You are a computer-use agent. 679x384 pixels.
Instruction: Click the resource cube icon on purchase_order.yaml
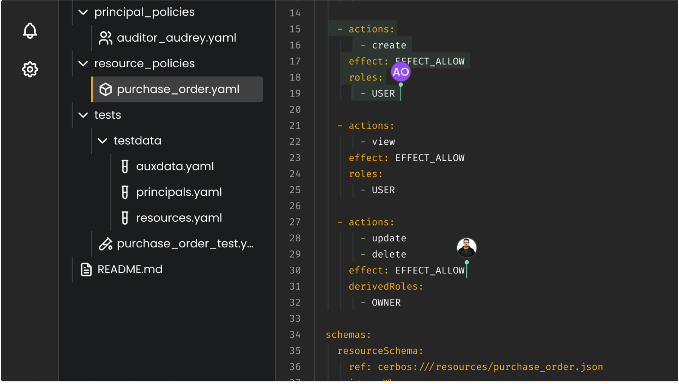[x=105, y=89]
